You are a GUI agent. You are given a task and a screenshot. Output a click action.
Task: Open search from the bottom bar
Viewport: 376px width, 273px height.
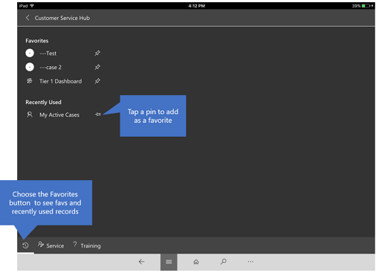point(223,262)
